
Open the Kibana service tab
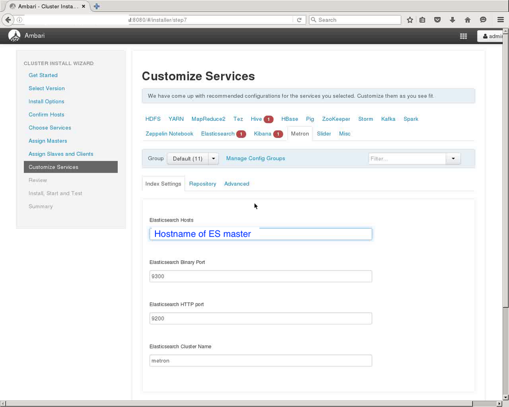[x=262, y=133]
